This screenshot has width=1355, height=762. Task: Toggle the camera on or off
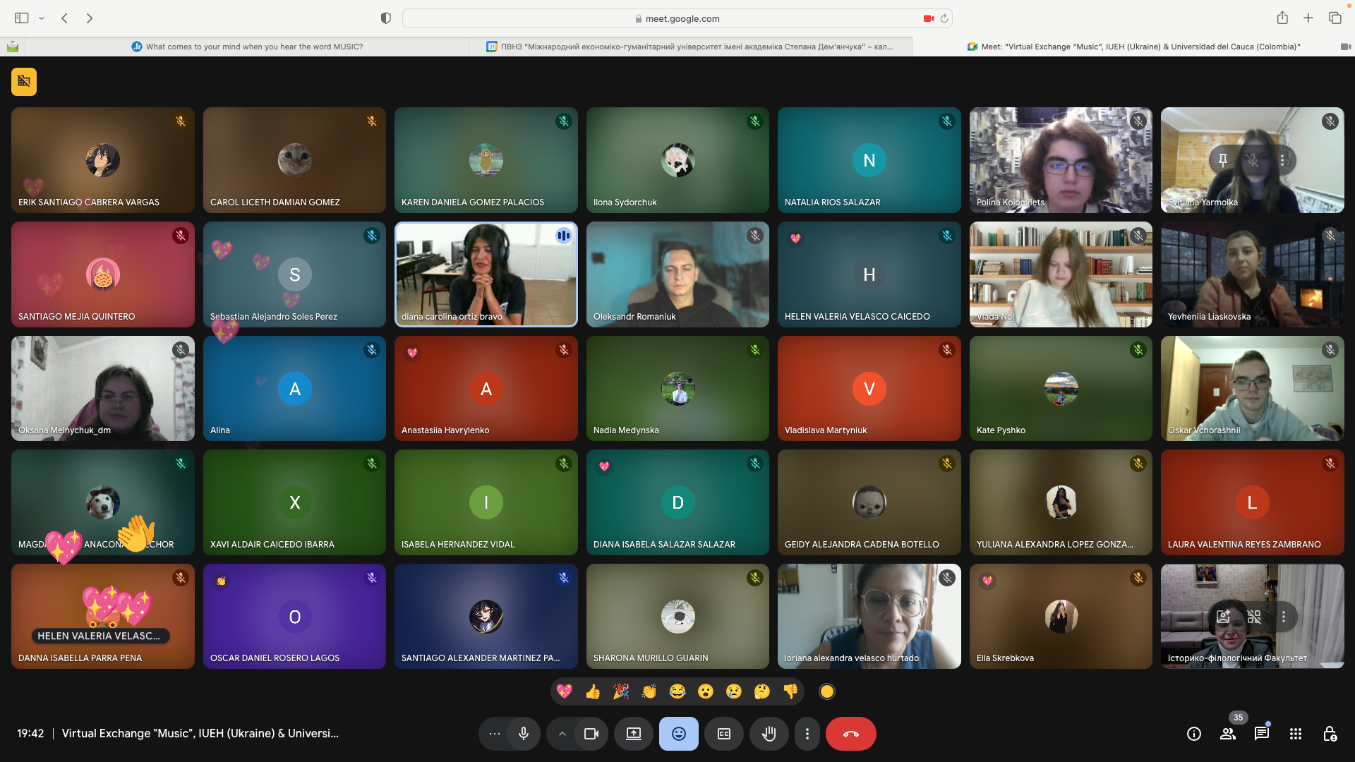click(x=591, y=734)
